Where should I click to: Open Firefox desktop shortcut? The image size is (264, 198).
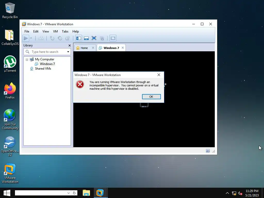pyautogui.click(x=10, y=91)
